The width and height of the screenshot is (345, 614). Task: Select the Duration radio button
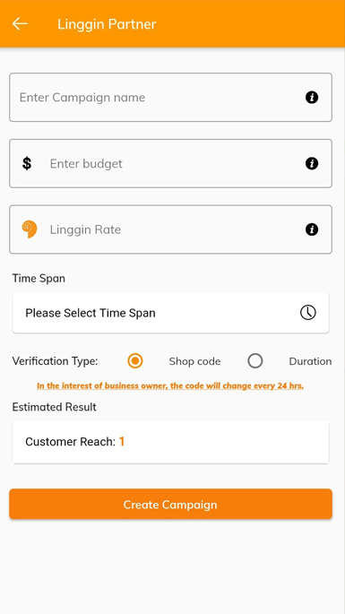coord(254,360)
